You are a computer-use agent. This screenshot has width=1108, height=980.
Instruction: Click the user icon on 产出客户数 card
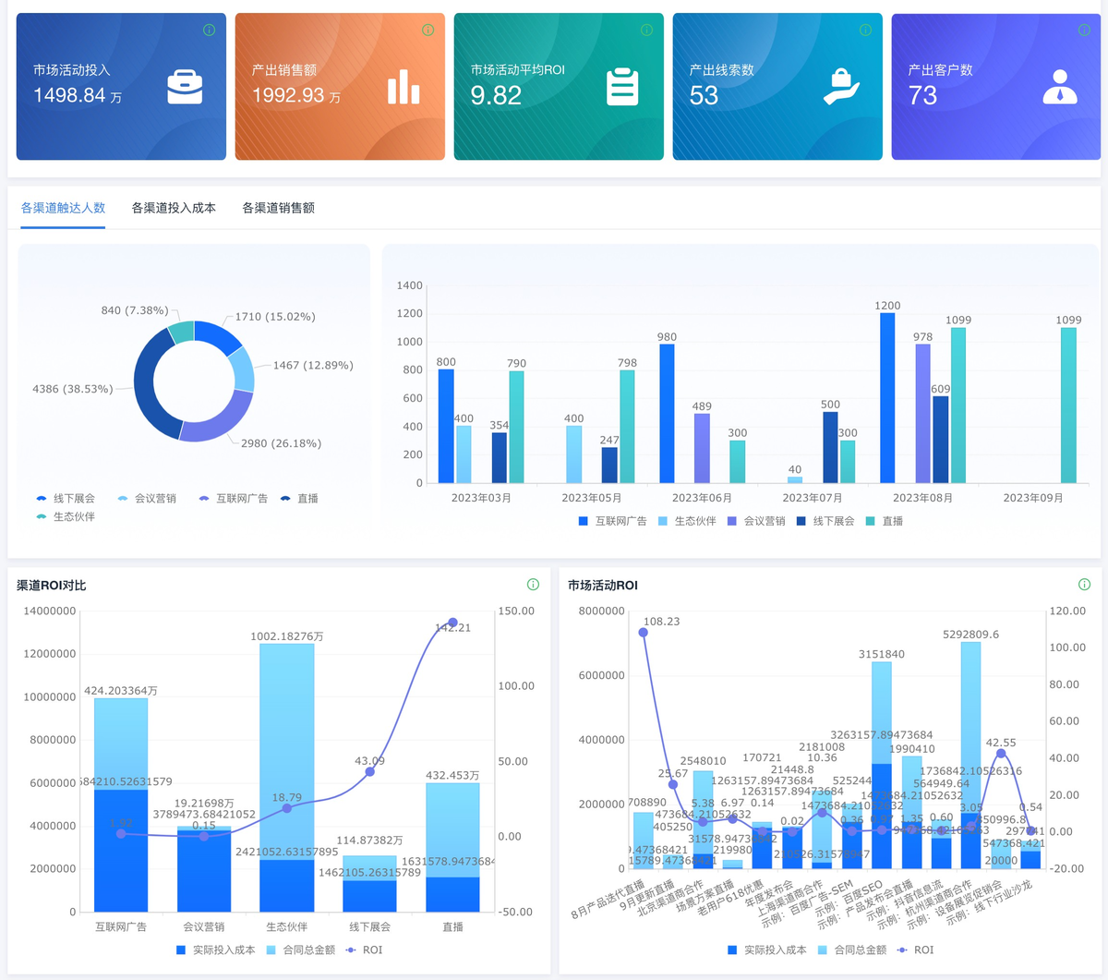pos(1060,87)
